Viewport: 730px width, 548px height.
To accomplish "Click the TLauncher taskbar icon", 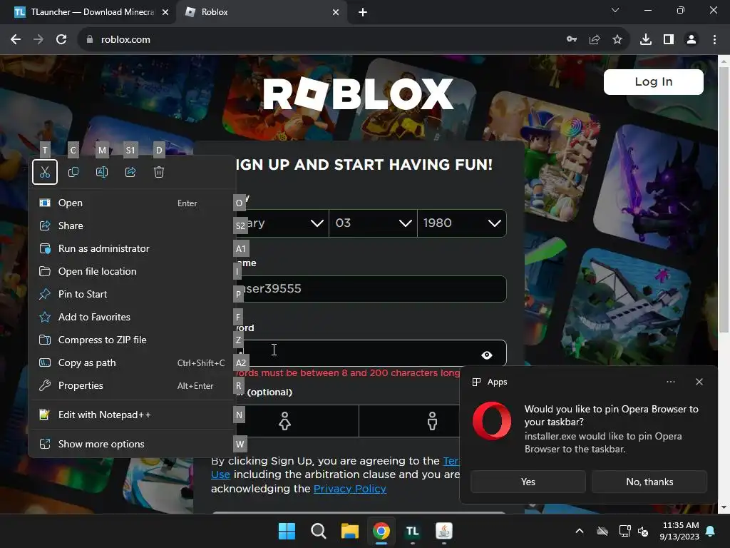I will click(x=413, y=531).
